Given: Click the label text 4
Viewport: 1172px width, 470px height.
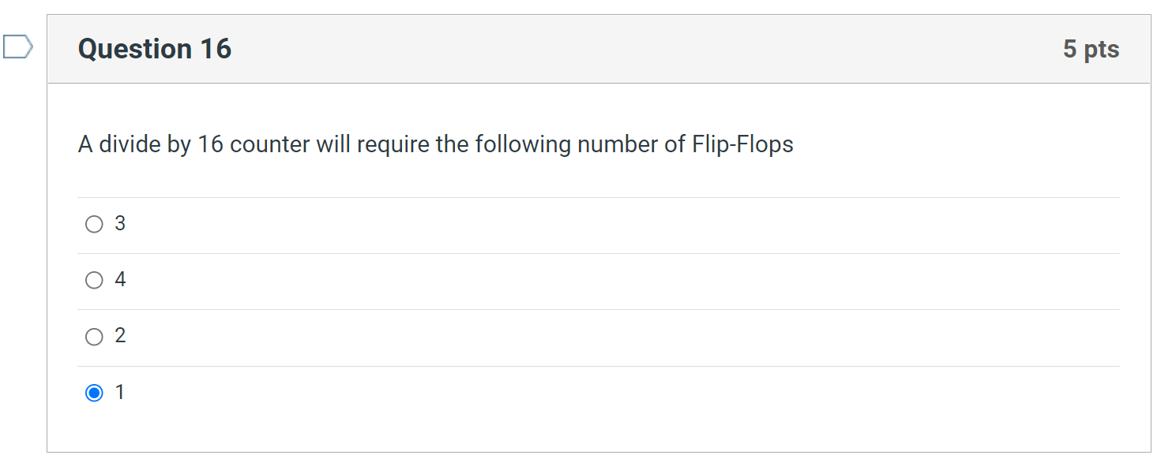Looking at the screenshot, I should point(119,280).
